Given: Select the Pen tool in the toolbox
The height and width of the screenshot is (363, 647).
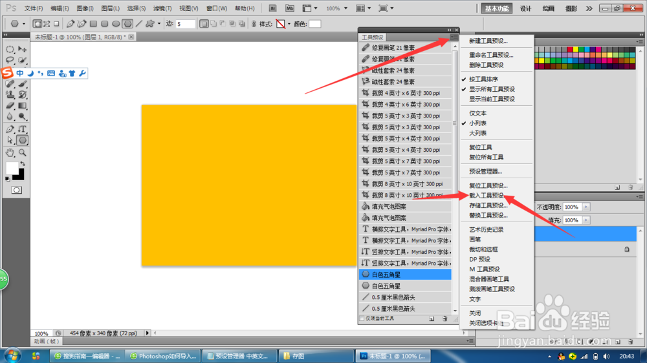Looking at the screenshot, I should [x=10, y=129].
